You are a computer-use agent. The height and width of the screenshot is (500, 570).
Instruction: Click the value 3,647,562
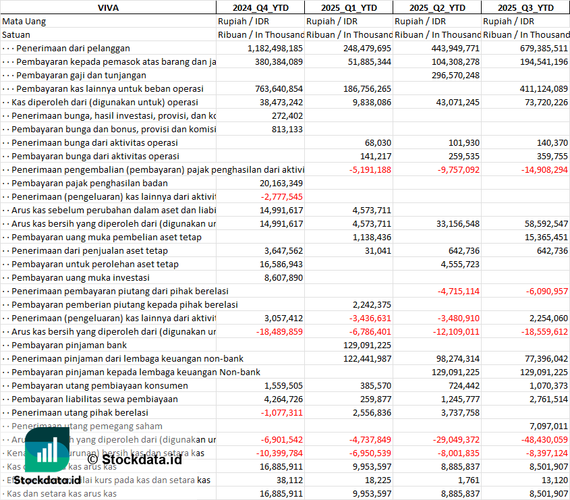click(283, 250)
